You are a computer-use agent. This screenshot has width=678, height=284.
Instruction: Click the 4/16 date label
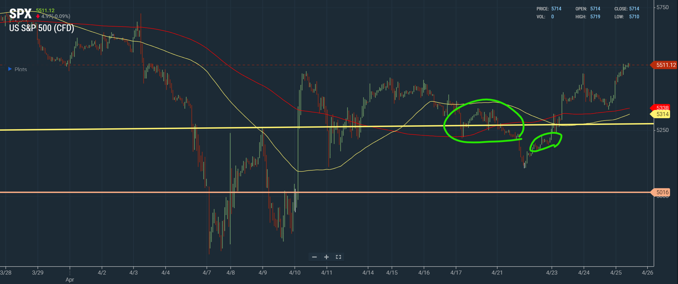point(424,272)
